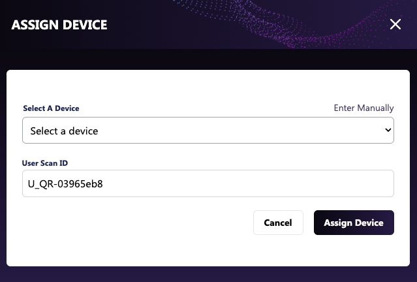
Task: Dismiss the dialog with Cancel
Action: click(278, 223)
